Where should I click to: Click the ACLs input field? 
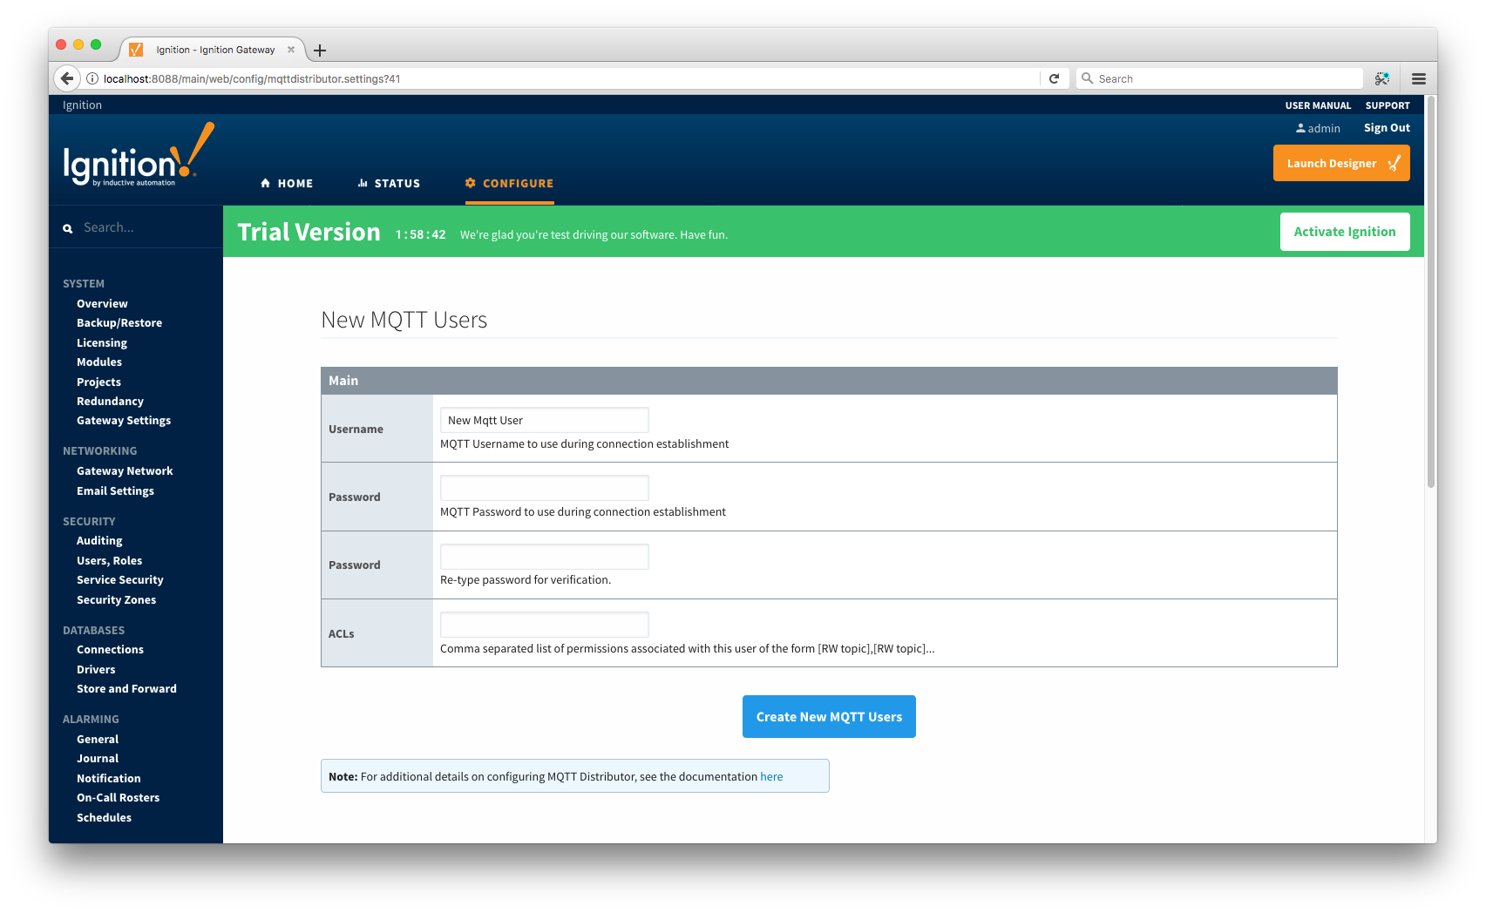[545, 625]
